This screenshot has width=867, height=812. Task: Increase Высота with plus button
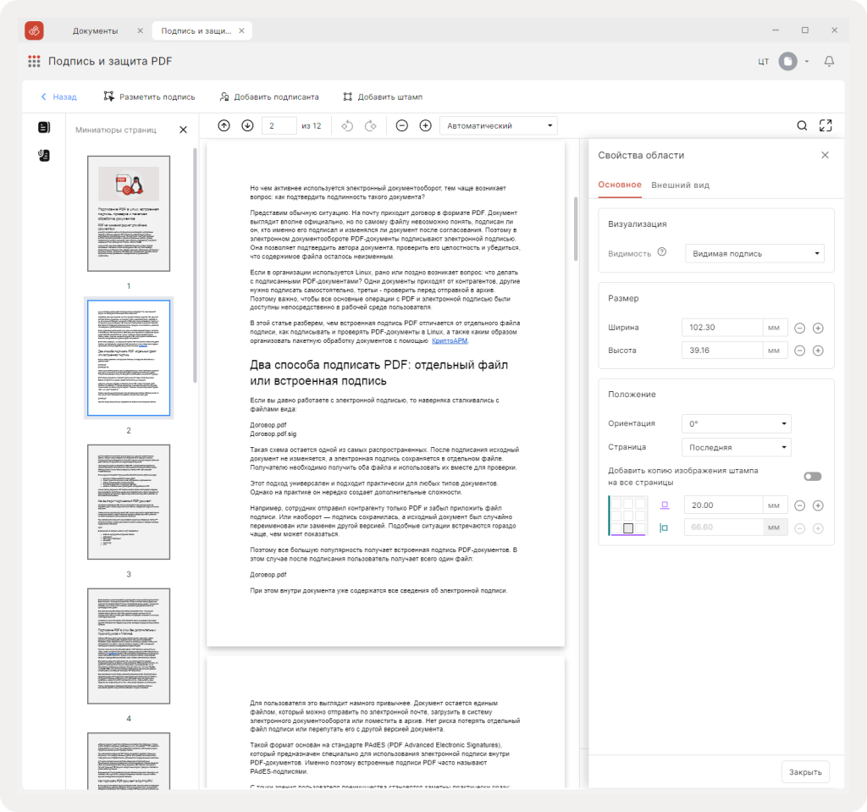(819, 351)
